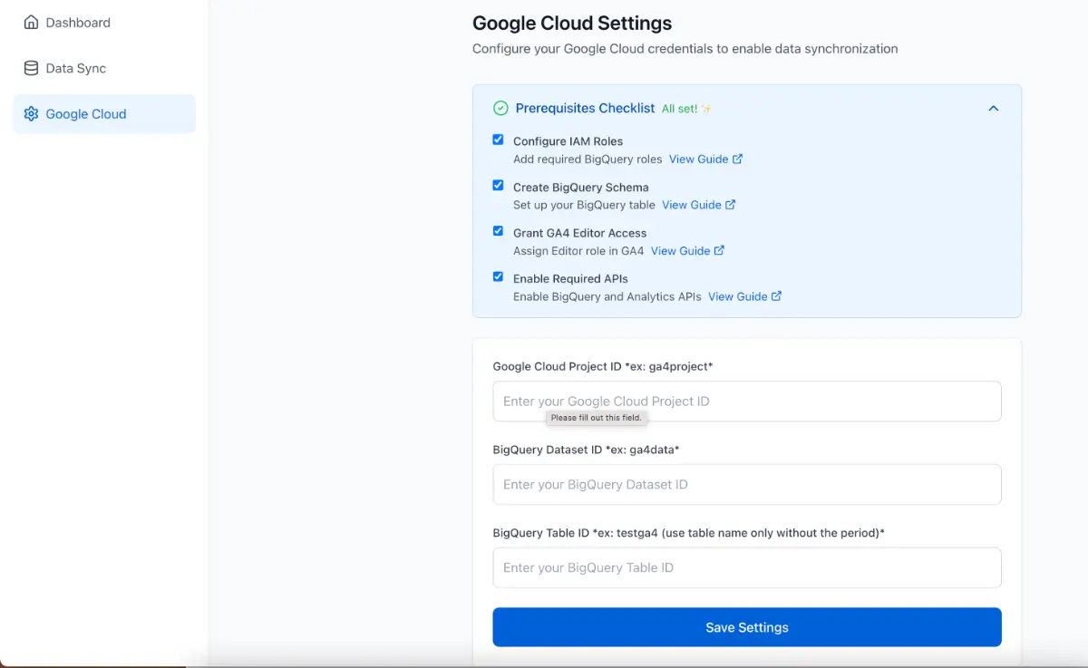
Task: Uncheck Grant GA4 Editor Access checkbox
Action: [x=498, y=231]
